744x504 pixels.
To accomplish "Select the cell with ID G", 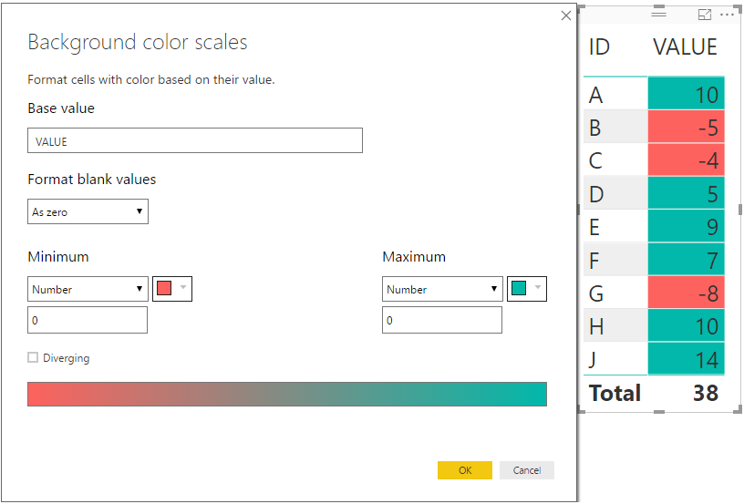I will point(615,293).
